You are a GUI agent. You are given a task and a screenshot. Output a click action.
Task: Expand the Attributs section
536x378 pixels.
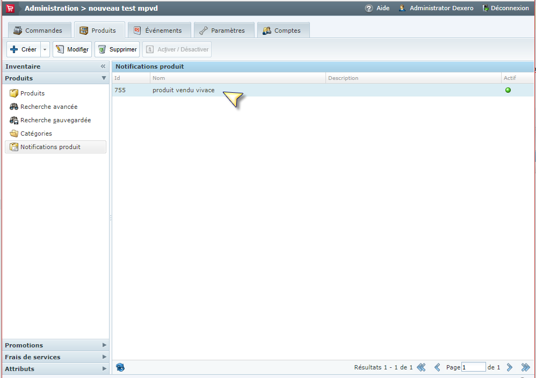click(x=55, y=369)
